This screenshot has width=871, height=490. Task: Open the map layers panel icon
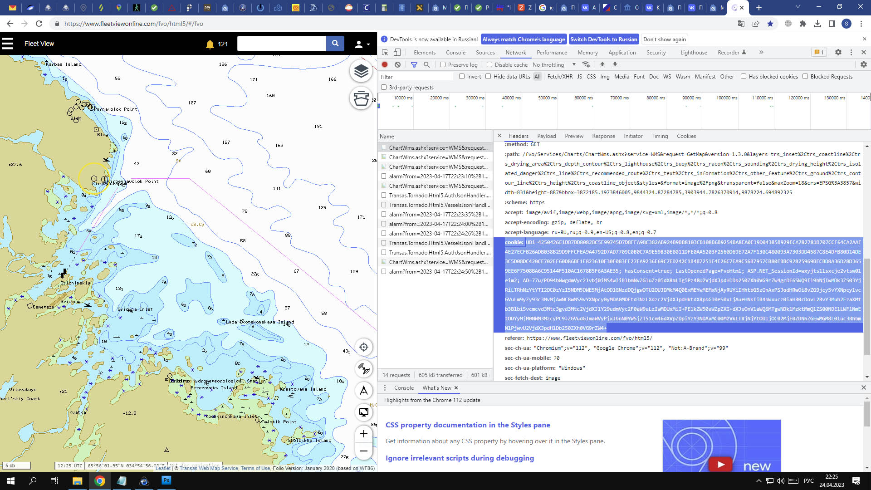361,71
